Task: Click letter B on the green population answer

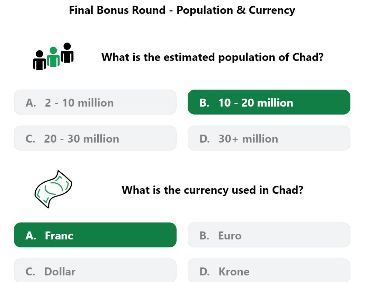Action: [204, 103]
